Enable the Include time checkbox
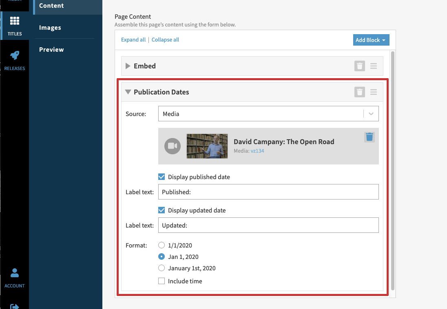Screen dimensions: 447x309 [x=162, y=281]
